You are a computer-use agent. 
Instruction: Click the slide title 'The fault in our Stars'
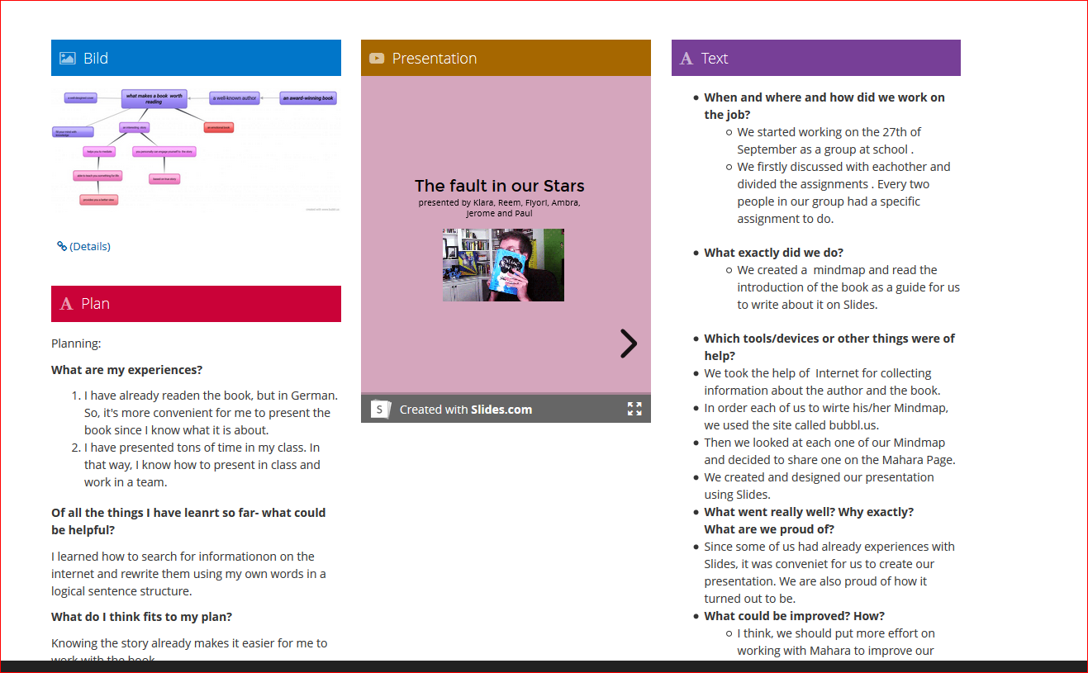(500, 186)
